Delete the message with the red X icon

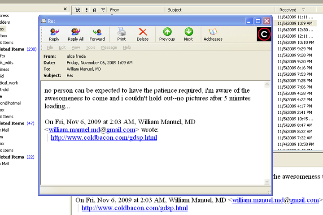(143, 34)
